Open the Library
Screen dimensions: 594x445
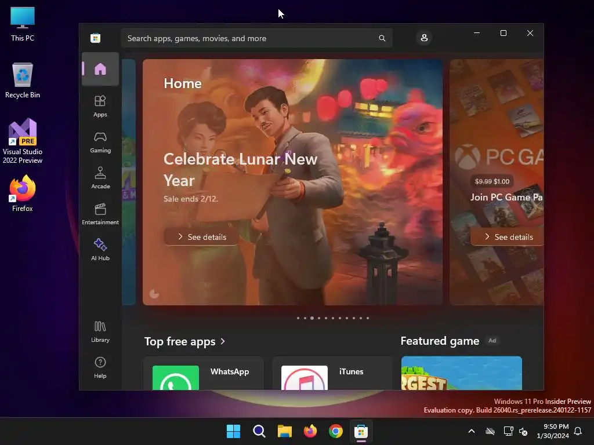point(100,332)
